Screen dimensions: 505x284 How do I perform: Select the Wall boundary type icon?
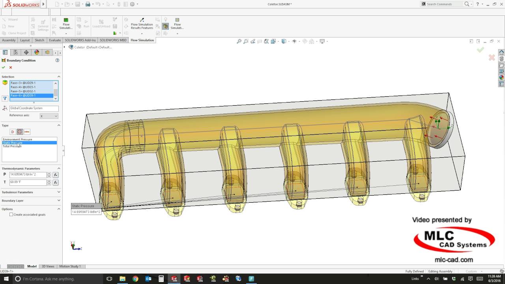coord(27,132)
